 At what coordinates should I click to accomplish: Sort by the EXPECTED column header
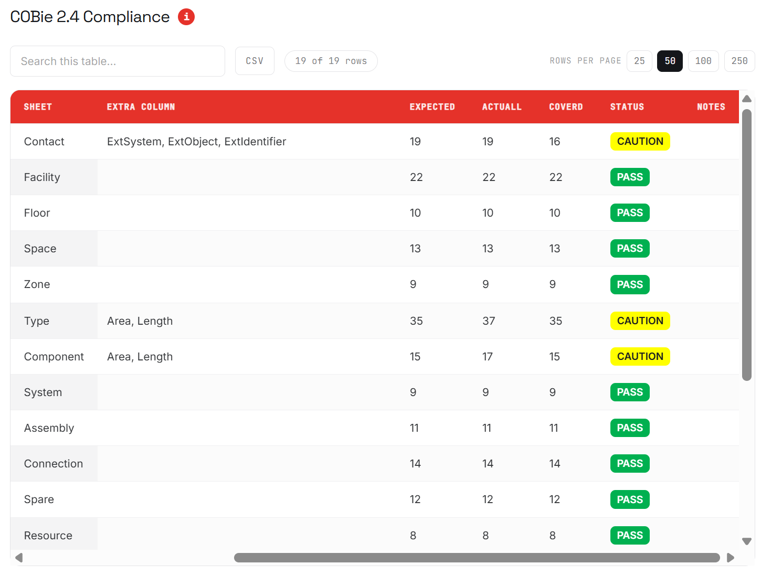[x=432, y=107]
